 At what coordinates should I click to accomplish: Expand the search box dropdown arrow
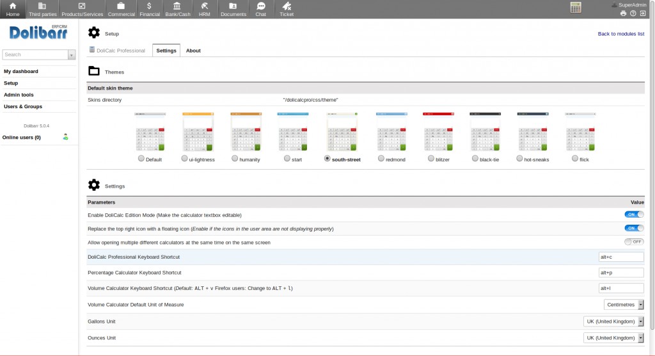tap(72, 55)
